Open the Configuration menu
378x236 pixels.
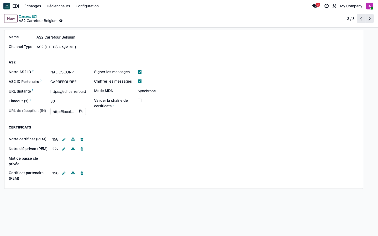[87, 6]
